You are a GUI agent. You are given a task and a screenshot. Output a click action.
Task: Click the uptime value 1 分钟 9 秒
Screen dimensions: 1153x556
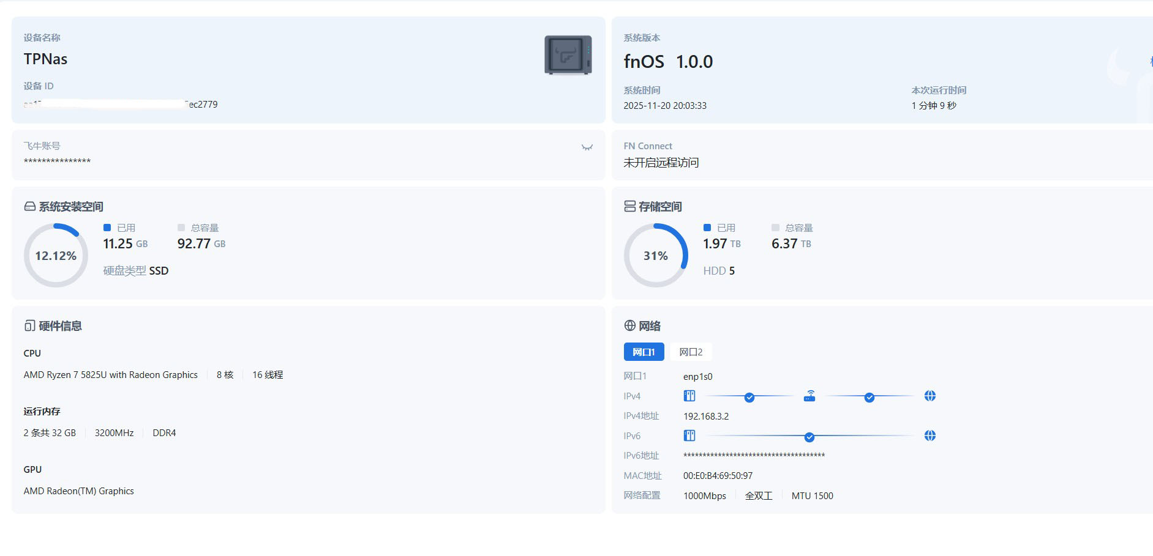pos(934,106)
